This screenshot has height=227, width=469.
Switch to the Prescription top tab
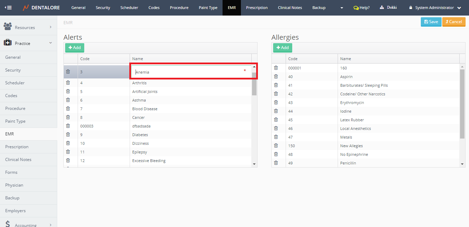[257, 8]
